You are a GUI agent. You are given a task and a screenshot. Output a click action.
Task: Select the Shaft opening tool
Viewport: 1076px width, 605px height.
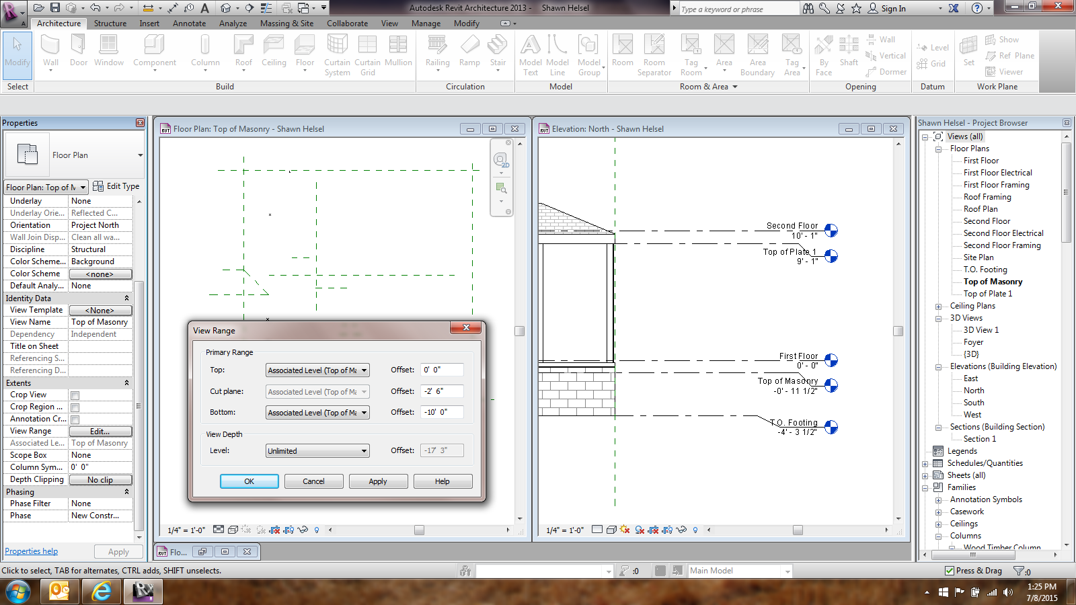click(x=849, y=51)
